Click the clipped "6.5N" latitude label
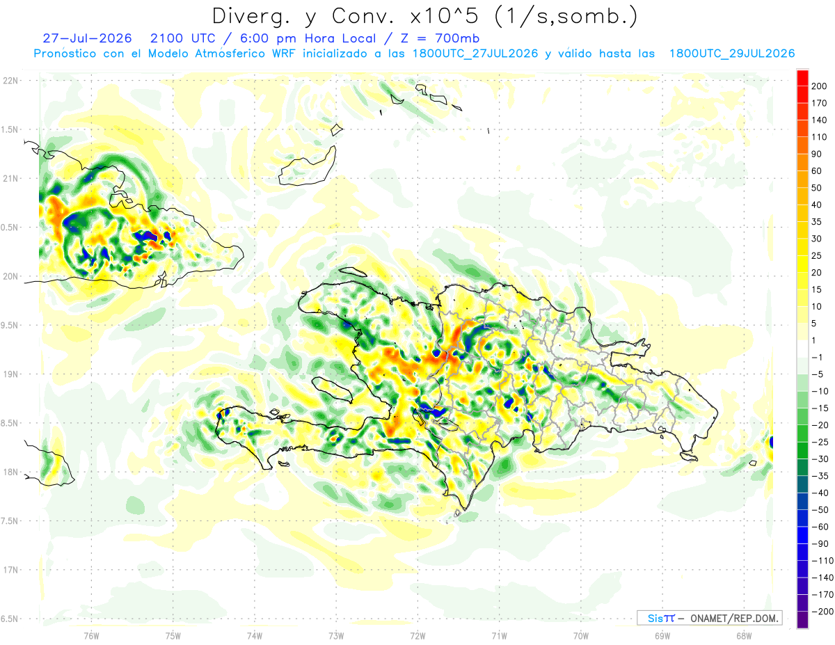The image size is (835, 645). 9,619
